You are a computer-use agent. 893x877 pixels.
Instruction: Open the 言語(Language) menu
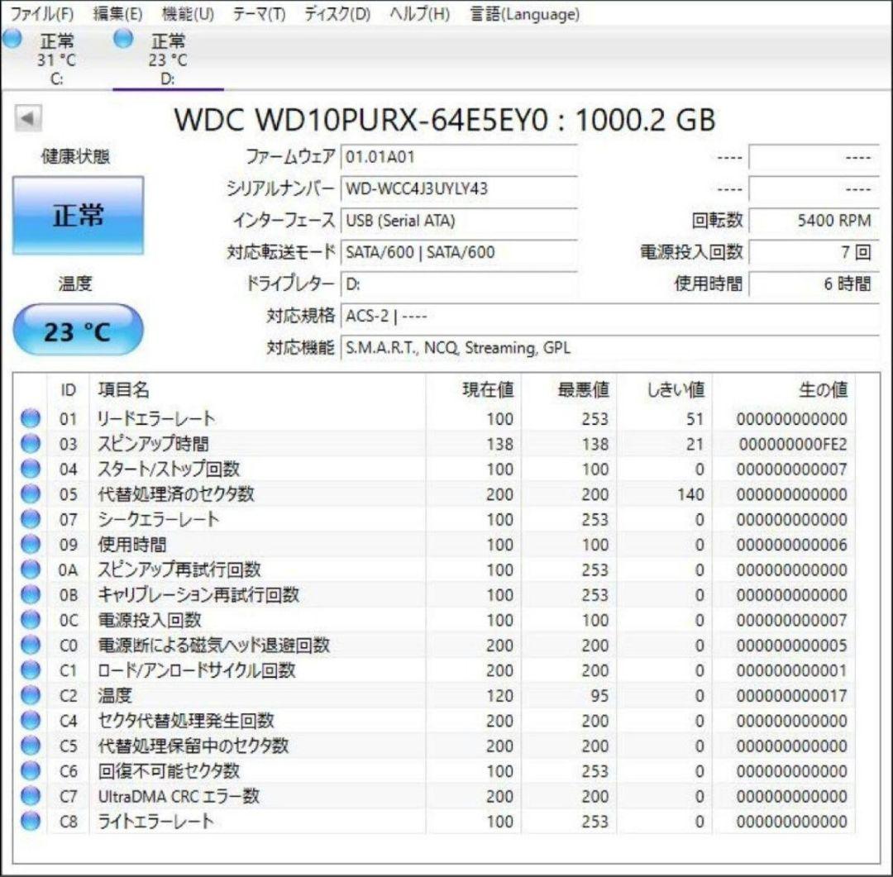[x=525, y=14]
